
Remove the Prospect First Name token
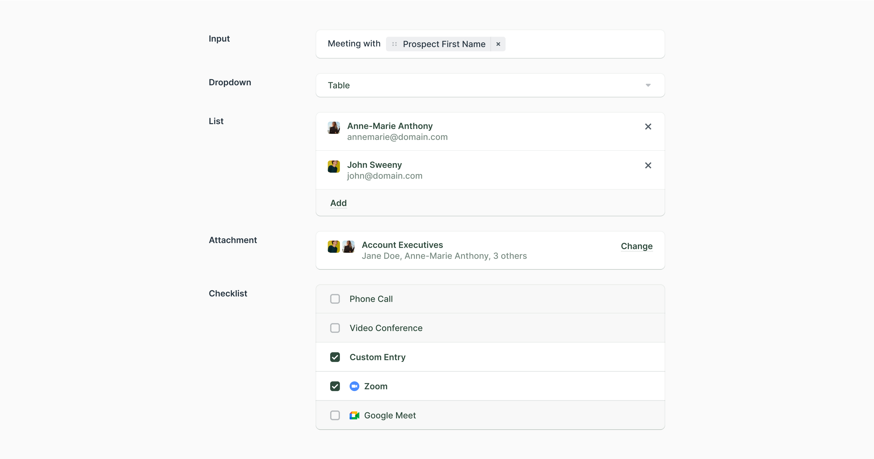pos(498,44)
